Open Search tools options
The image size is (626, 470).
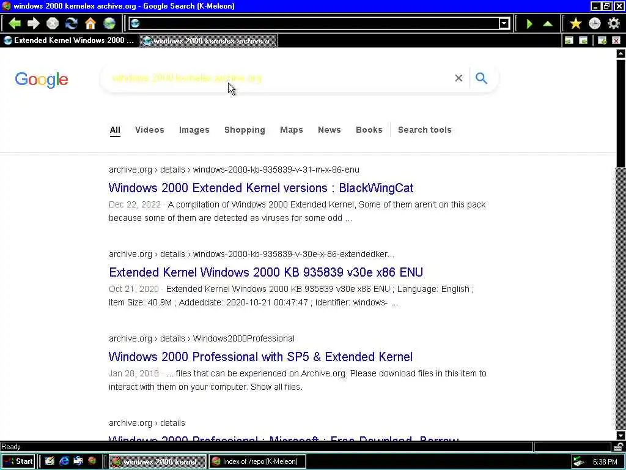coord(425,130)
